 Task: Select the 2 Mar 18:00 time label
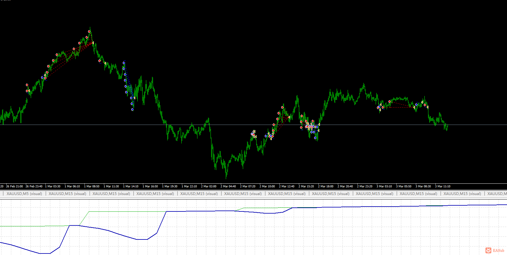[x=326, y=186]
